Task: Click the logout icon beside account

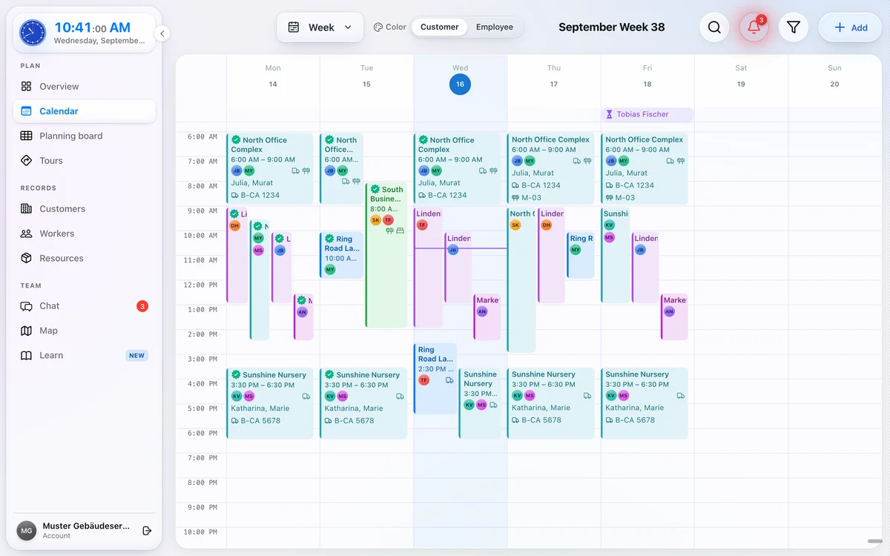Action: (147, 531)
